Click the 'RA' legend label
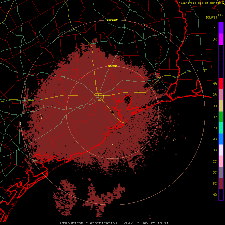 point(214,128)
